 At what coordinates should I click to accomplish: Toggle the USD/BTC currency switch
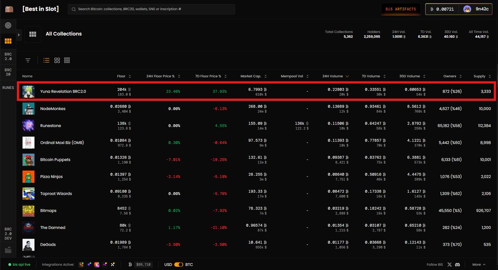179,265
